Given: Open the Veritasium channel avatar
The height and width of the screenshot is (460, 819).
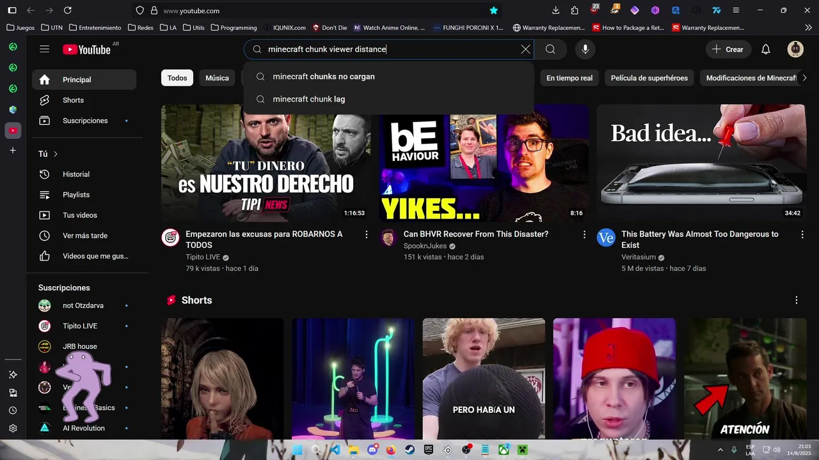Looking at the screenshot, I should pyautogui.click(x=606, y=238).
